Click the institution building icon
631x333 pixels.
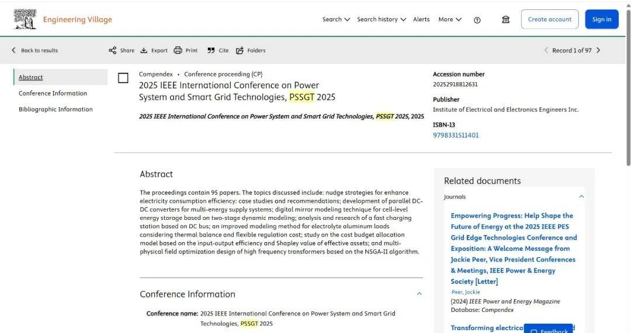click(506, 19)
